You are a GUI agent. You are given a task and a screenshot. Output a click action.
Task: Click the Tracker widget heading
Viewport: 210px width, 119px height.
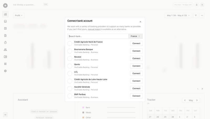[151, 100]
